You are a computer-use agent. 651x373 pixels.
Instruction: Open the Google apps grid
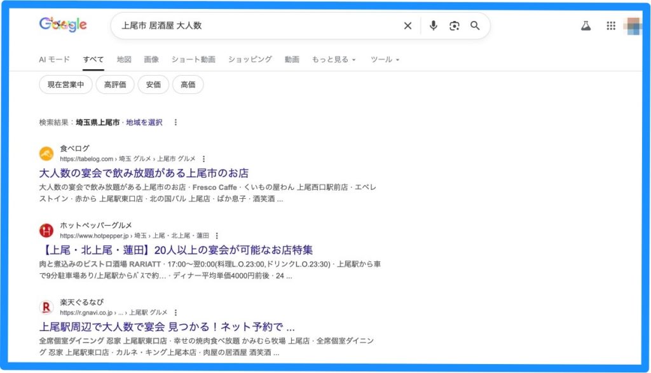tap(611, 26)
